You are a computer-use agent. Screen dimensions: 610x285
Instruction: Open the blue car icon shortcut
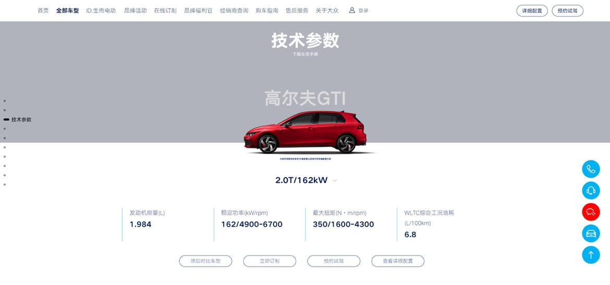(x=591, y=233)
